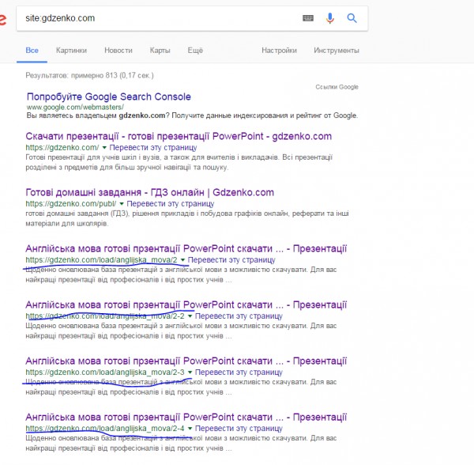
Task: Click the https://gdzenko.com/publ/ URL text
Action: 71,204
